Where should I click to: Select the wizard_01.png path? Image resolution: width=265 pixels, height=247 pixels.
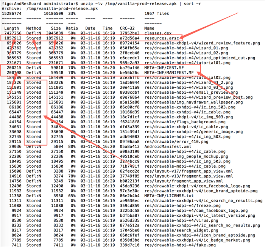coord(186,48)
